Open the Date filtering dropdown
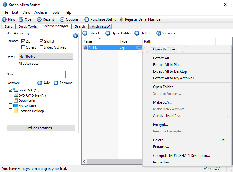This screenshot has height=172, width=233. pos(46,57)
